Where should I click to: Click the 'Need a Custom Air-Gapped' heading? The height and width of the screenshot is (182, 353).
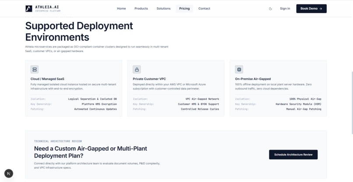91,152
